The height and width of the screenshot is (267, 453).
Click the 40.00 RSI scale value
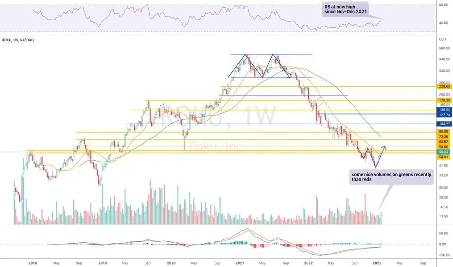(x=443, y=23)
